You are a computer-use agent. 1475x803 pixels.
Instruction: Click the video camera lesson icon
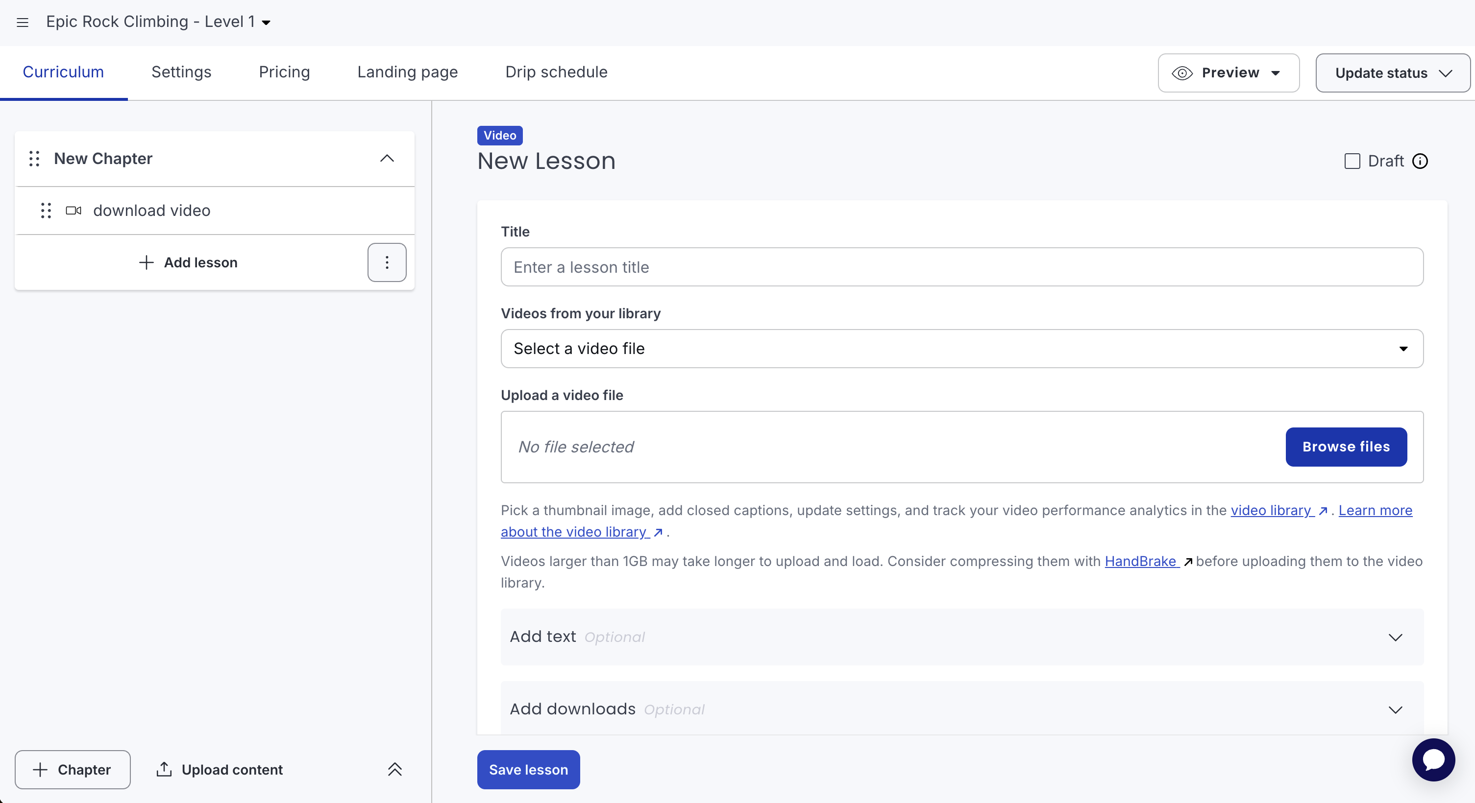(74, 211)
